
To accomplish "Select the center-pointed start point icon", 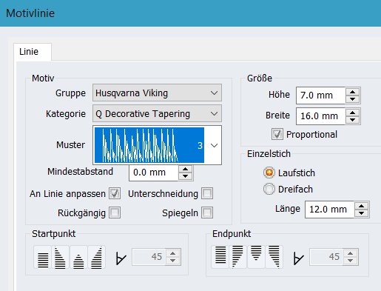I will point(78,257).
